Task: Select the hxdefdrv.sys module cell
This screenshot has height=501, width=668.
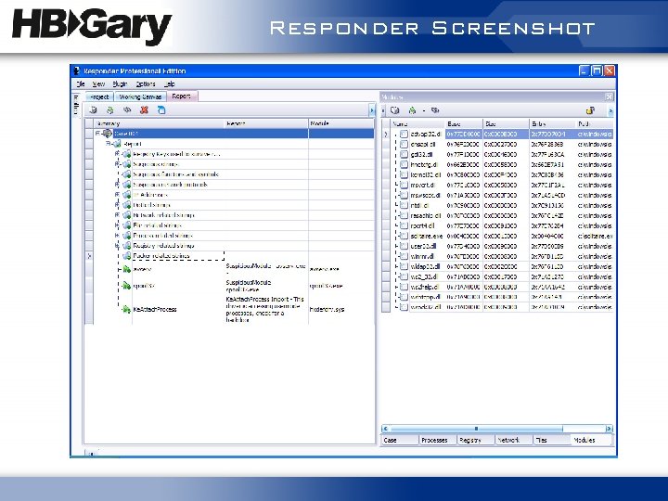Action: [x=341, y=309]
